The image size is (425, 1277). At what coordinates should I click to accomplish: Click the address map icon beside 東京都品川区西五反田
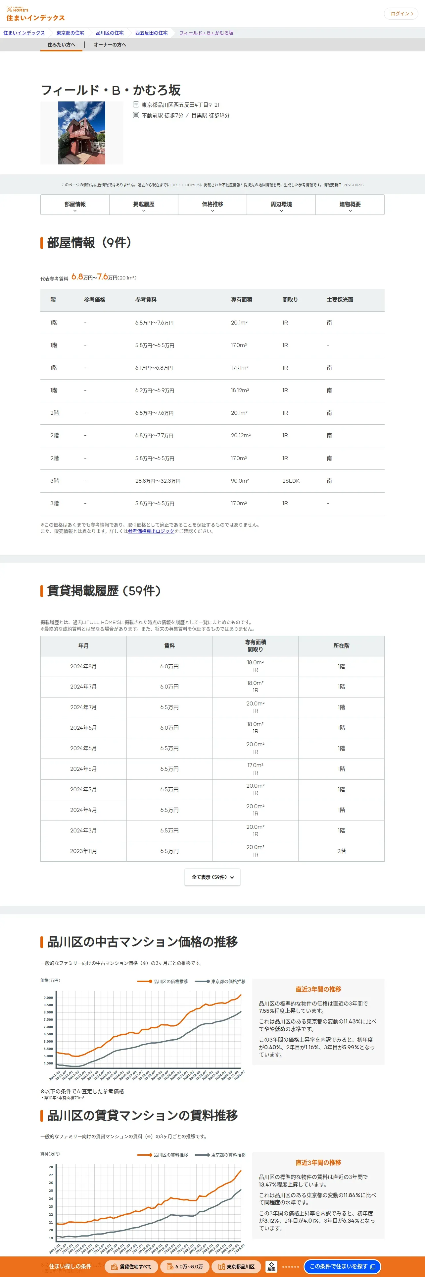[136, 105]
